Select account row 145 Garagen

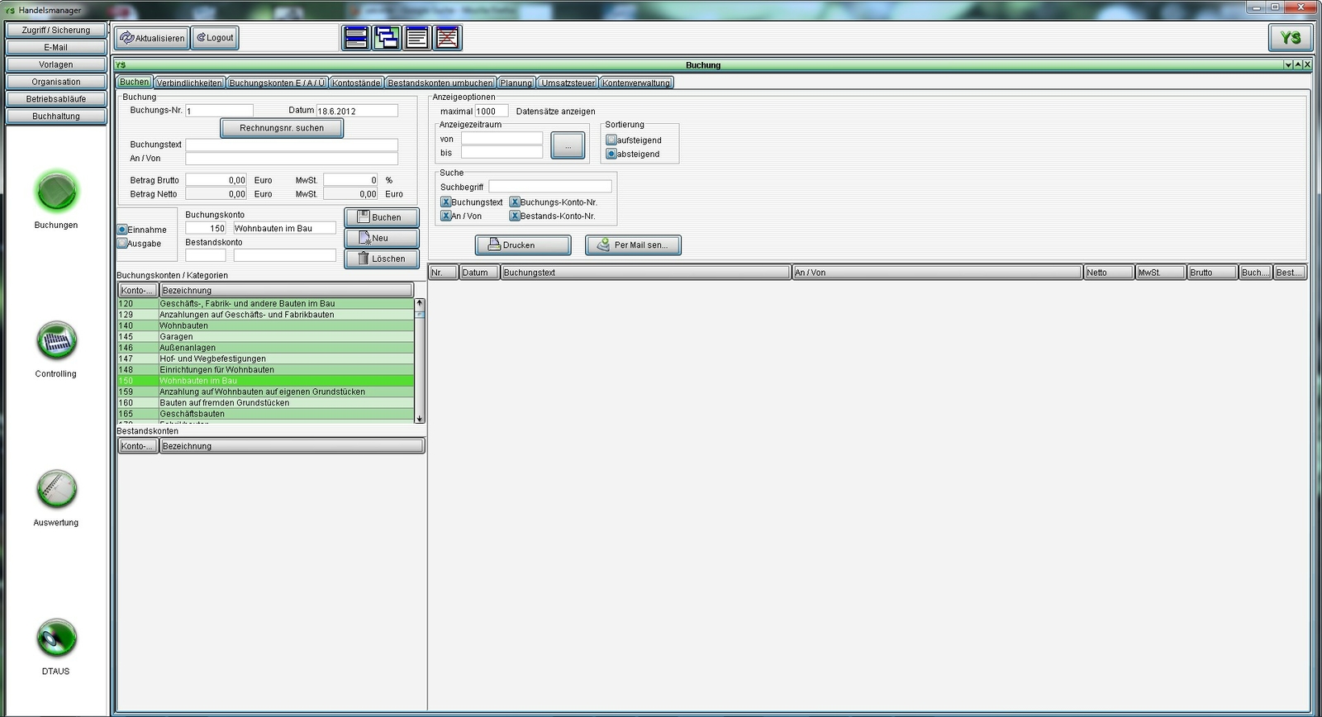point(265,336)
